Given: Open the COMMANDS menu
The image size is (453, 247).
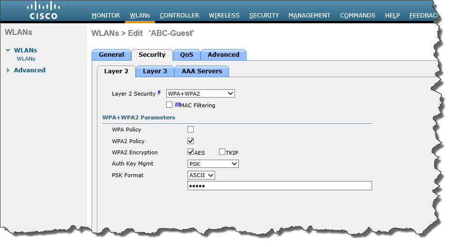Looking at the screenshot, I should [x=358, y=16].
